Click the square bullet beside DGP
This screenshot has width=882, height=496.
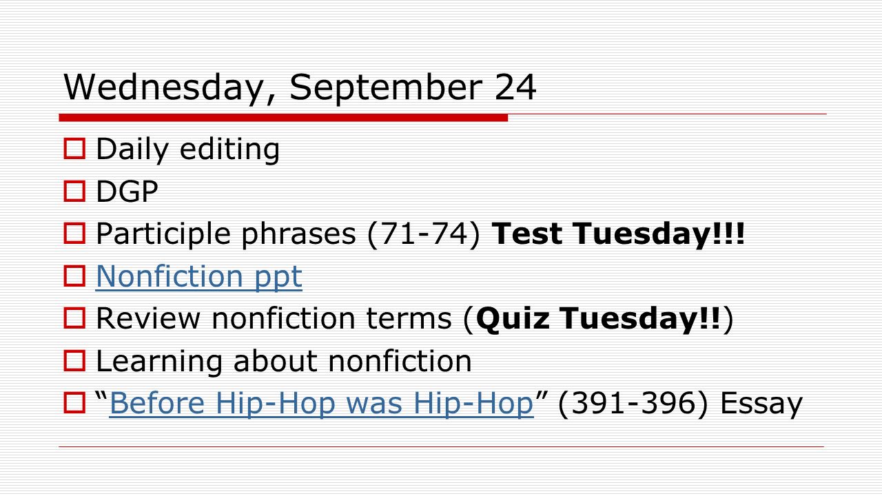tap(74, 192)
